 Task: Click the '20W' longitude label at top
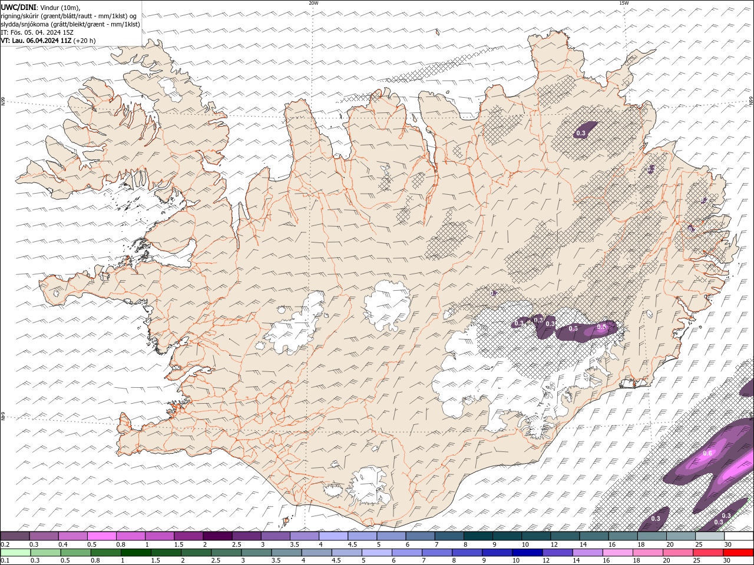coord(313,3)
